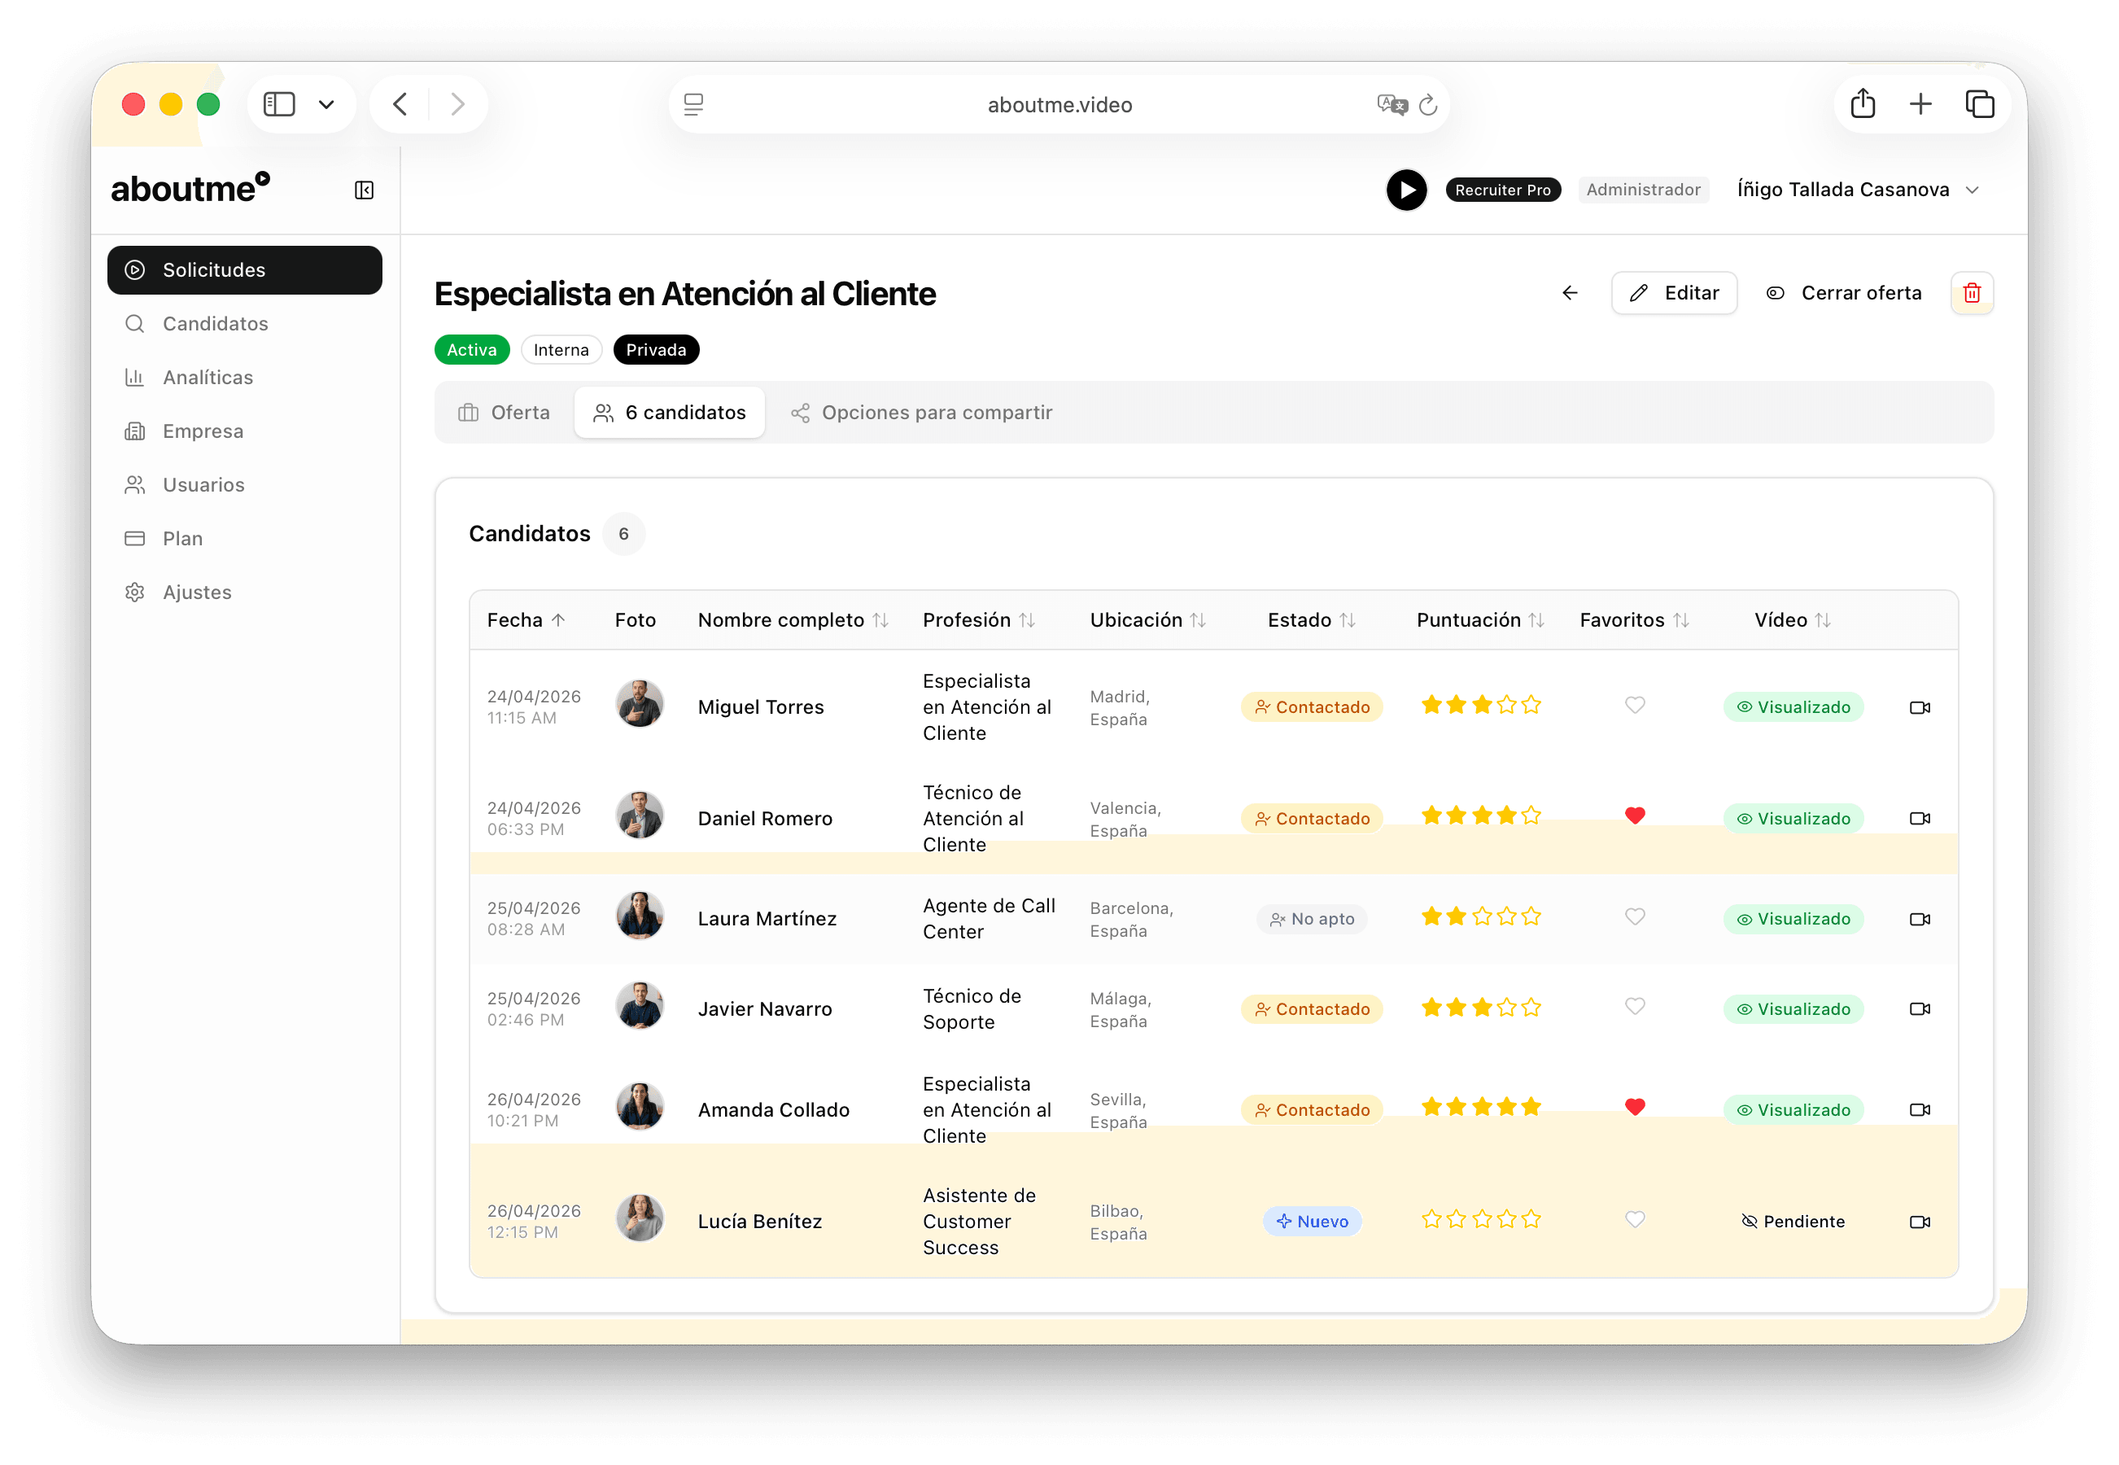The width and height of the screenshot is (2119, 1465).
Task: Toggle favorite heart for Miguel Torres
Action: click(x=1635, y=705)
